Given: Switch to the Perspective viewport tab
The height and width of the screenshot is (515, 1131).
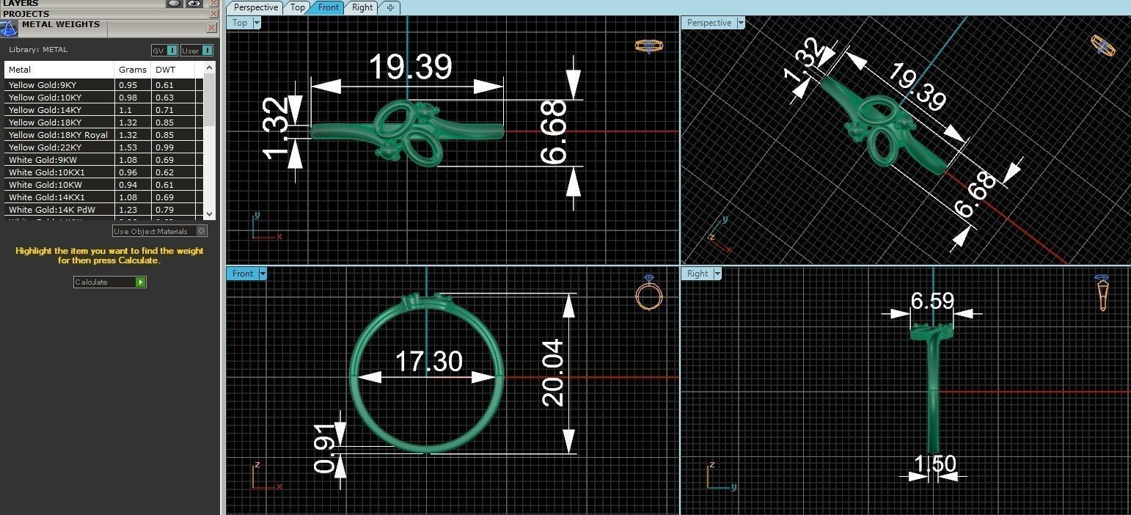Looking at the screenshot, I should [x=256, y=7].
